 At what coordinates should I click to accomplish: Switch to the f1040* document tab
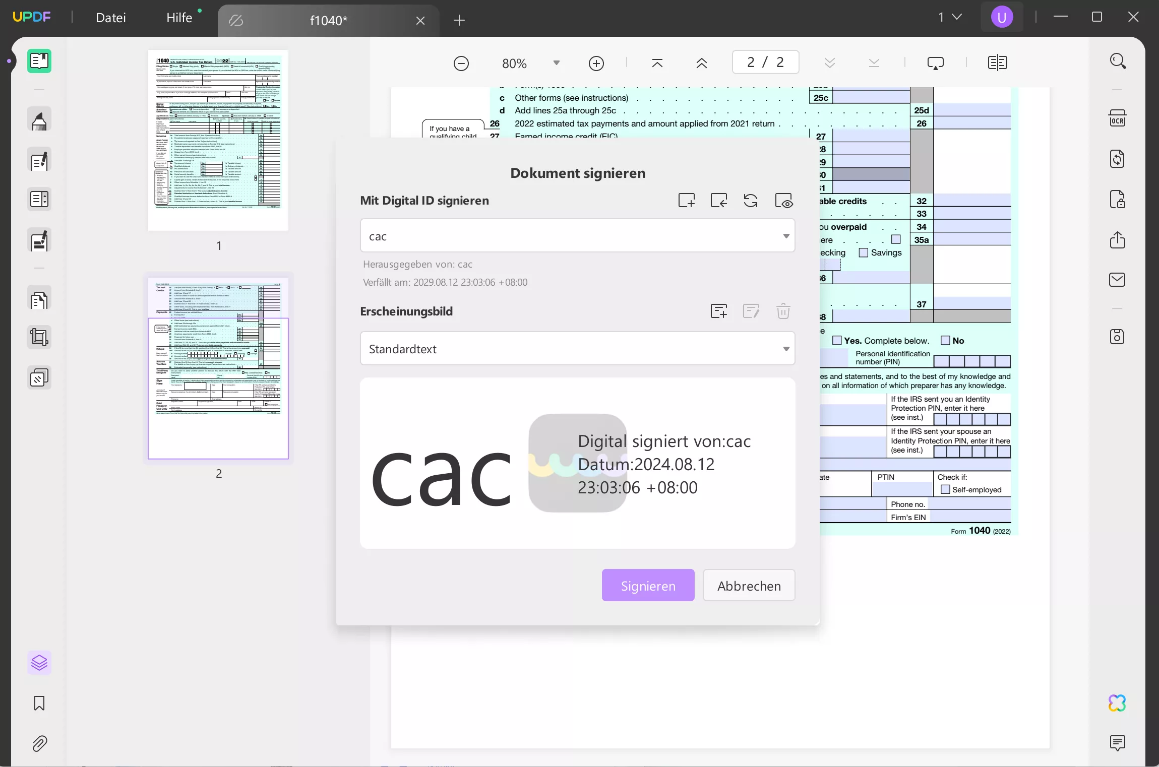click(328, 20)
